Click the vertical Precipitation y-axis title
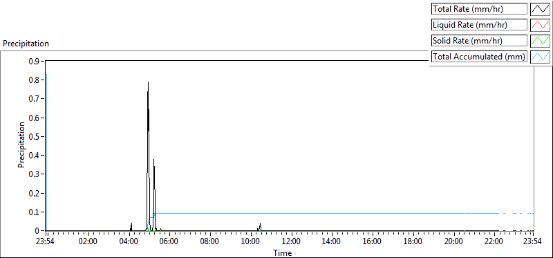This screenshot has height=258, width=553. click(21, 145)
